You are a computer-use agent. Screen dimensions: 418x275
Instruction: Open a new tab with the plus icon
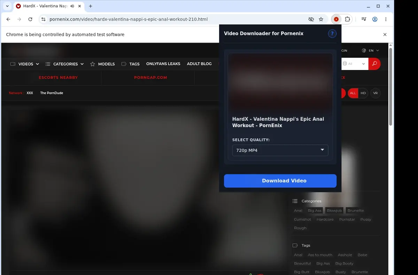(91, 6)
